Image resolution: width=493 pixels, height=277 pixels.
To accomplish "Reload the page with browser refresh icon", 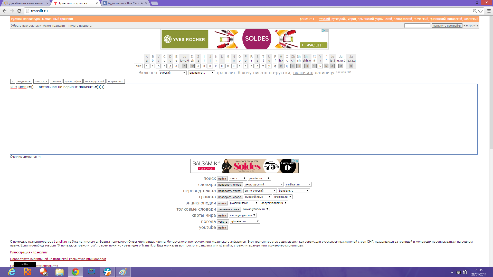I will [x=19, y=11].
